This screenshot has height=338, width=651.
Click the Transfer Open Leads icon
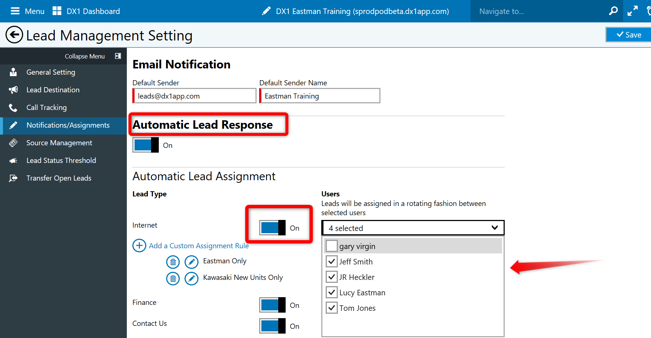tap(13, 178)
